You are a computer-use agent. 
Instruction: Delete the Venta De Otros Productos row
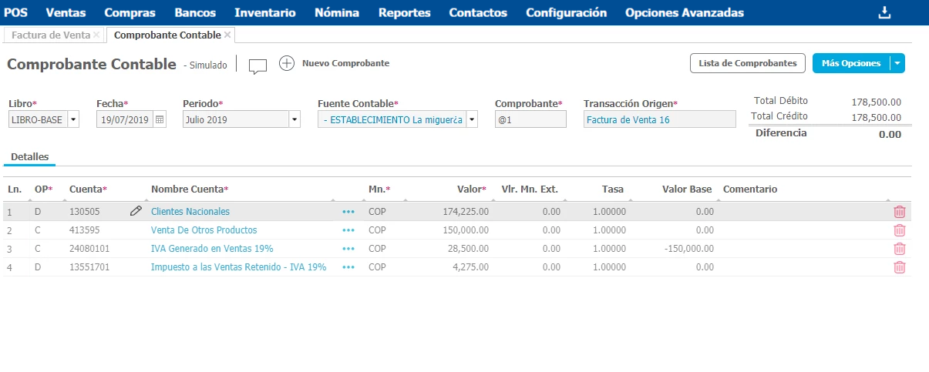pos(899,230)
